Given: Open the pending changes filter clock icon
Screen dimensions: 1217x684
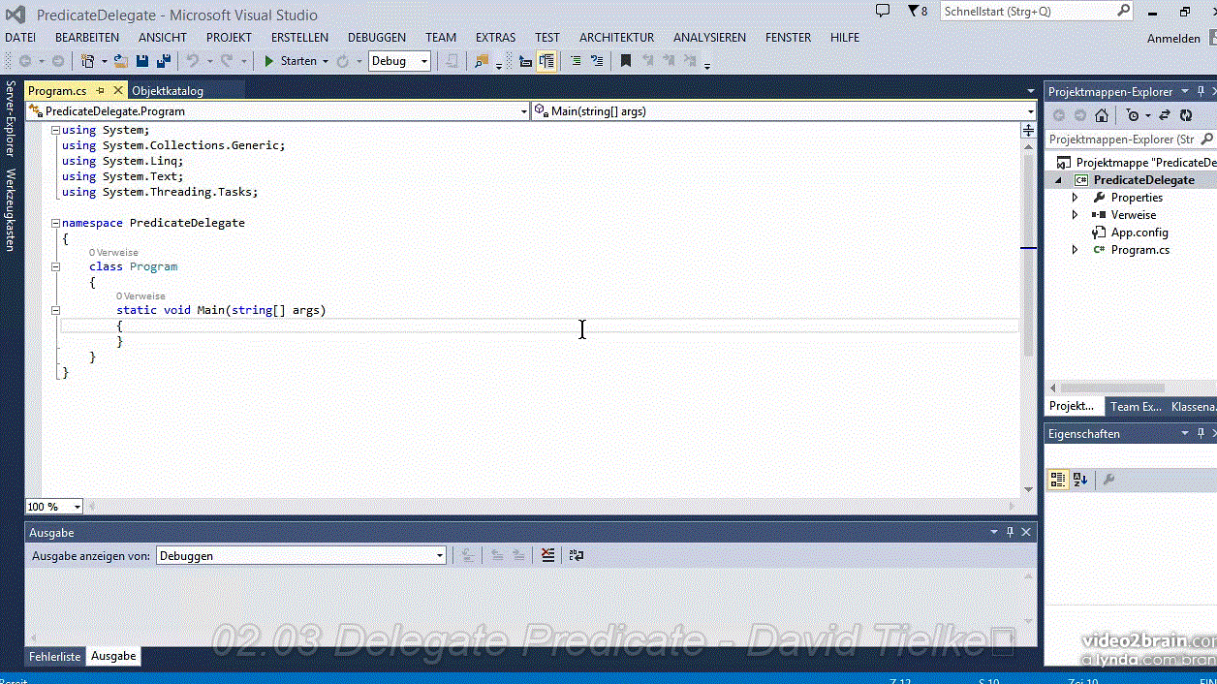Looking at the screenshot, I should coord(1133,115).
